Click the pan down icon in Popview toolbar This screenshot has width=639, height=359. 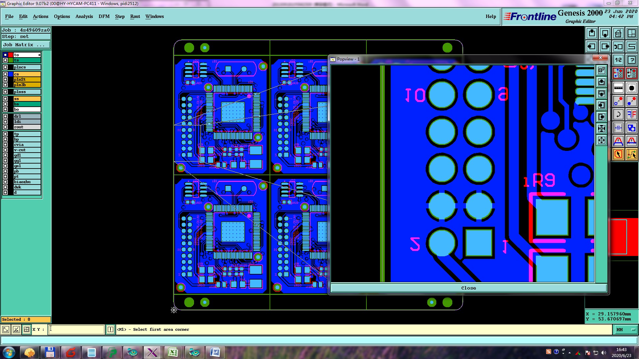point(601,93)
